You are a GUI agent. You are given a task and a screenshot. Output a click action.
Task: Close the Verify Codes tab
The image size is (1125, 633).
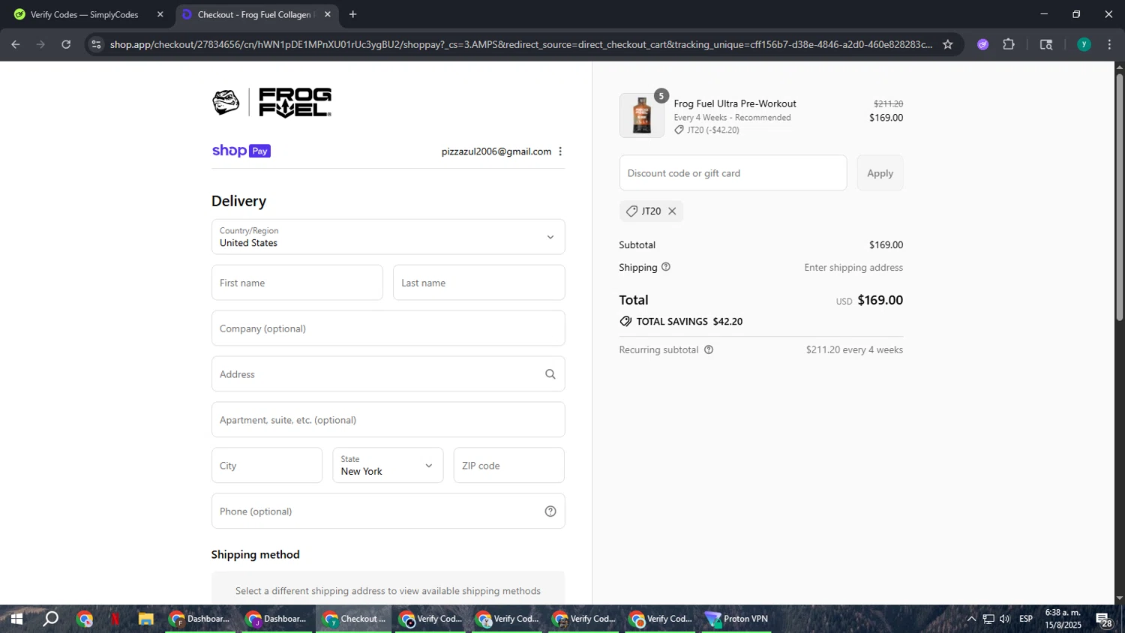click(160, 14)
